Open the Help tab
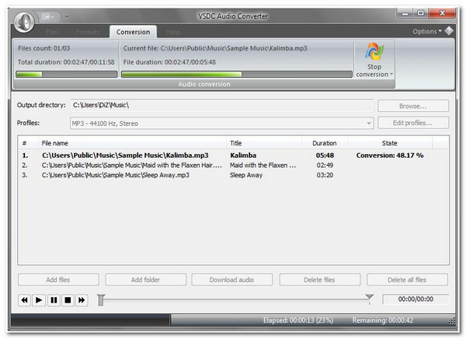The width and height of the screenshot is (466, 339). [173, 32]
